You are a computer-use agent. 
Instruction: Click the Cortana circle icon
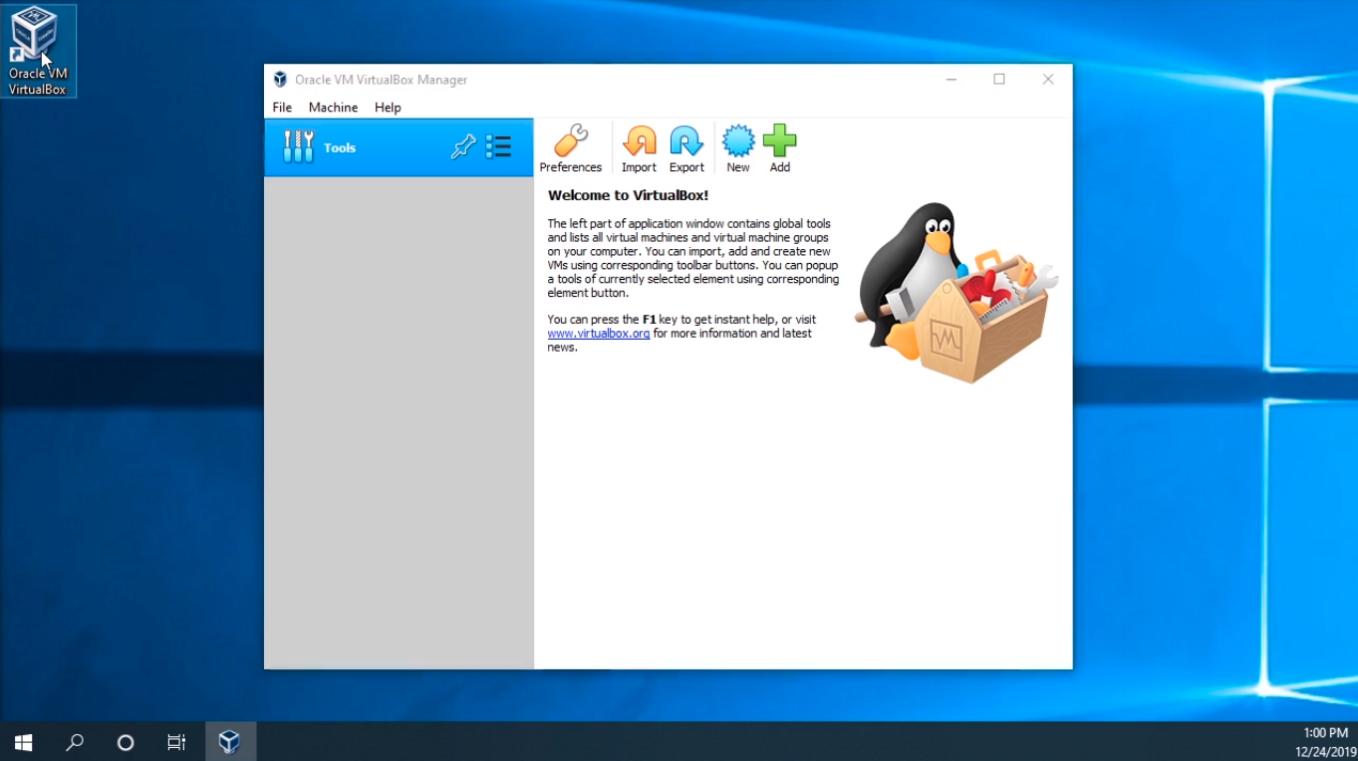[x=126, y=742]
